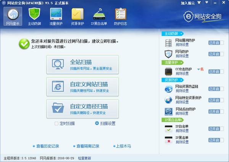Toggle IP黑名单 switch 已开启

[216, 140]
